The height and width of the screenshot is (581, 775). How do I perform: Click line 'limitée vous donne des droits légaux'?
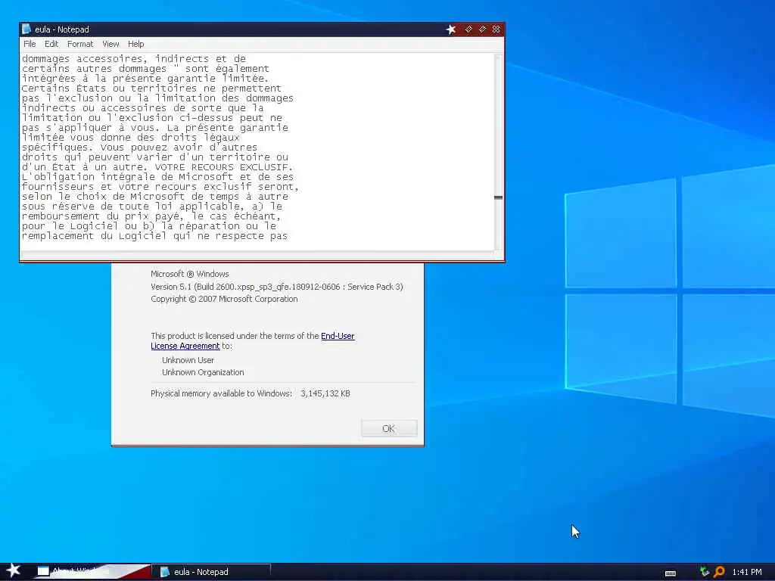coord(131,138)
